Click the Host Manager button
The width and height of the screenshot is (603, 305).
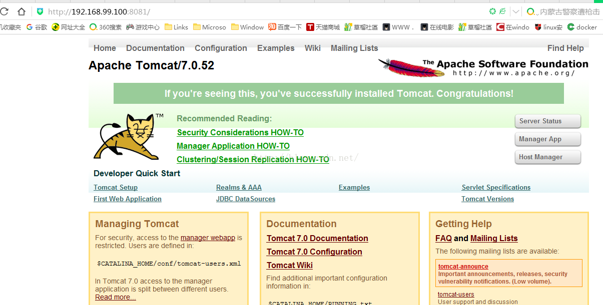point(547,157)
